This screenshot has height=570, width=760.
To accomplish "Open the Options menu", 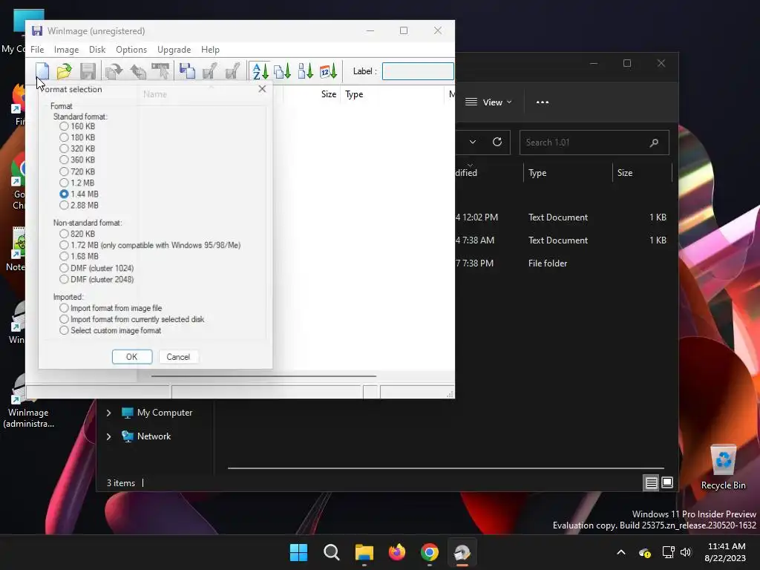I will pos(131,50).
